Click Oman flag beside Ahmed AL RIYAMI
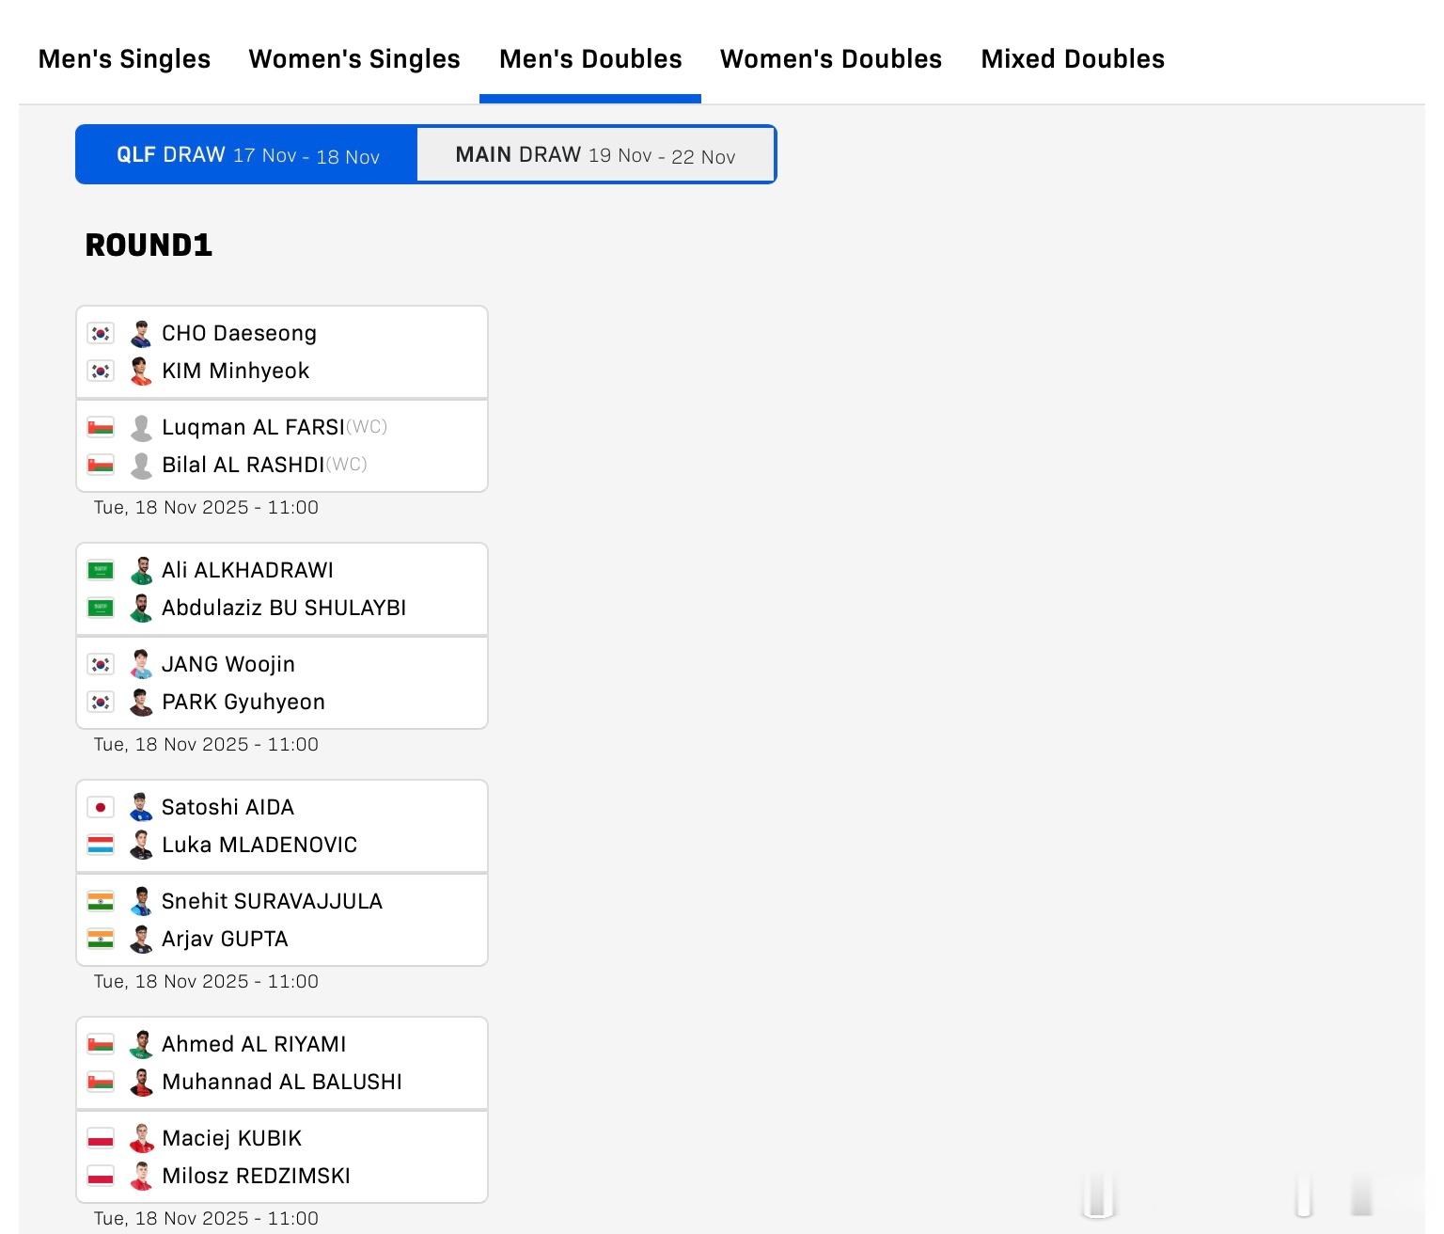Image resolution: width=1444 pixels, height=1234 pixels. click(101, 1044)
